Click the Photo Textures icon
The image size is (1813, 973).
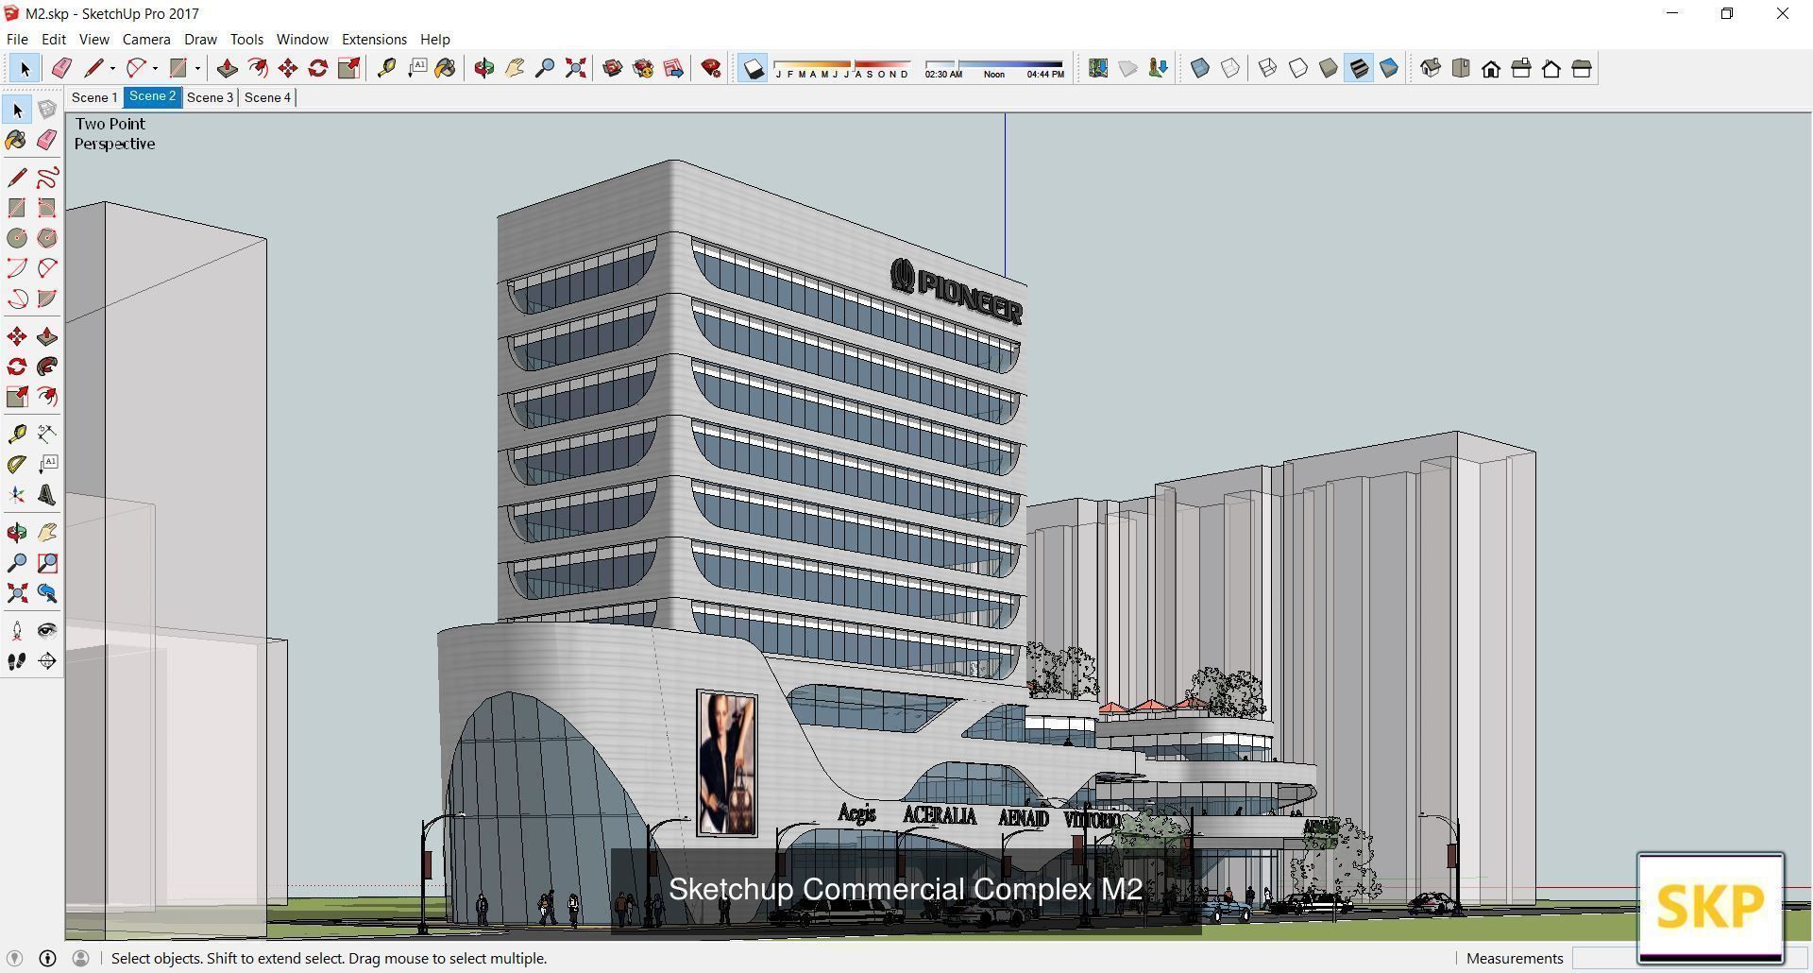1159,68
